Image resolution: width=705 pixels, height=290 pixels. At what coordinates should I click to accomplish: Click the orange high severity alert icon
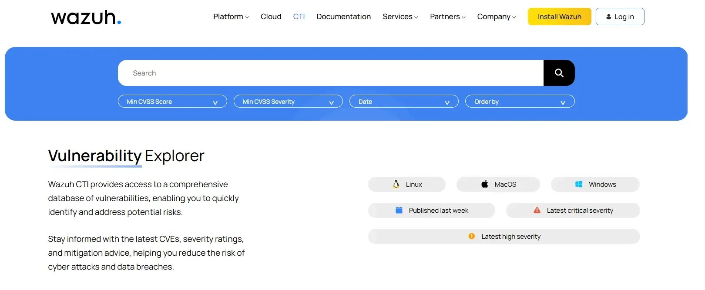pos(471,236)
